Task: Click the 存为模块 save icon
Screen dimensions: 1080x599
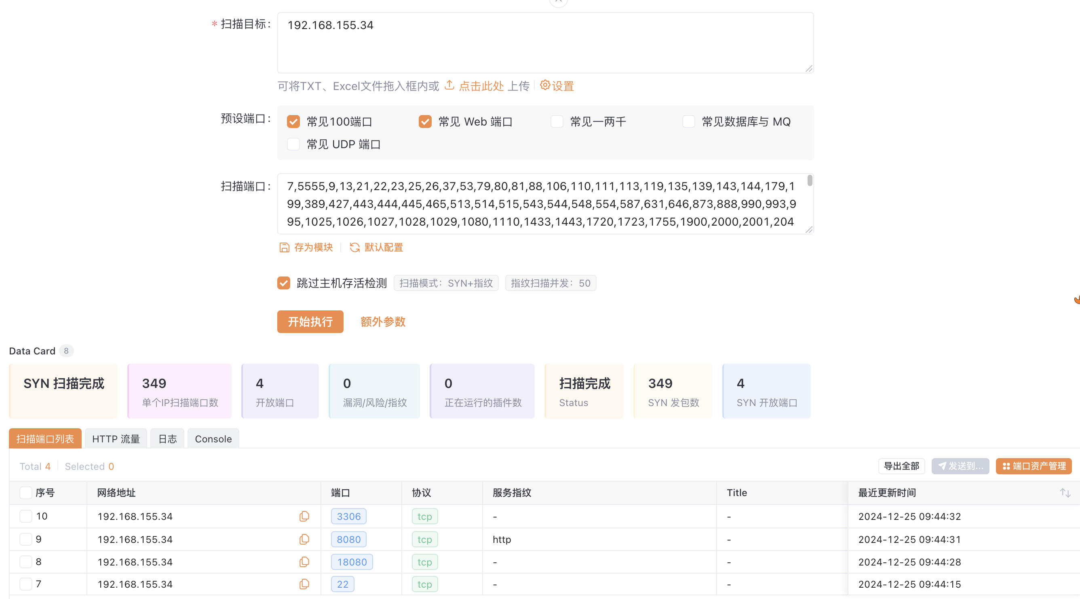Action: 284,247
